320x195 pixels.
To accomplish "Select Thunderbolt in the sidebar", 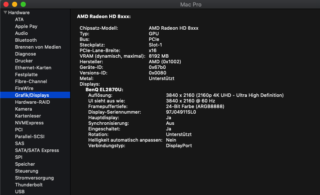I will 28,185.
